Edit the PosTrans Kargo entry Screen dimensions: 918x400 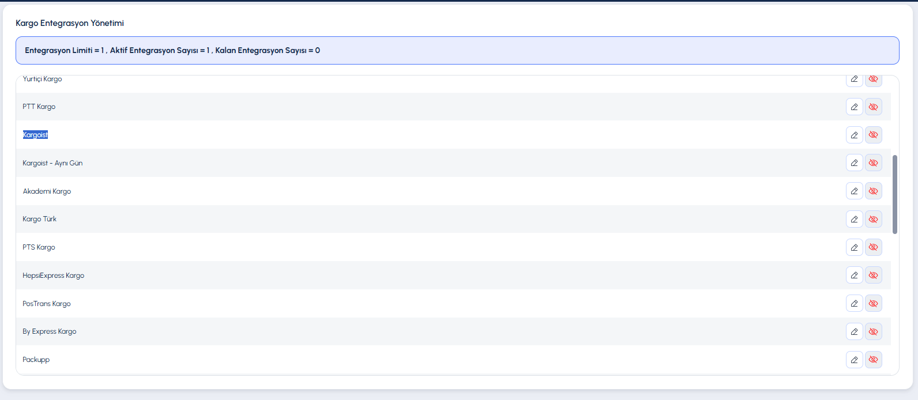855,303
